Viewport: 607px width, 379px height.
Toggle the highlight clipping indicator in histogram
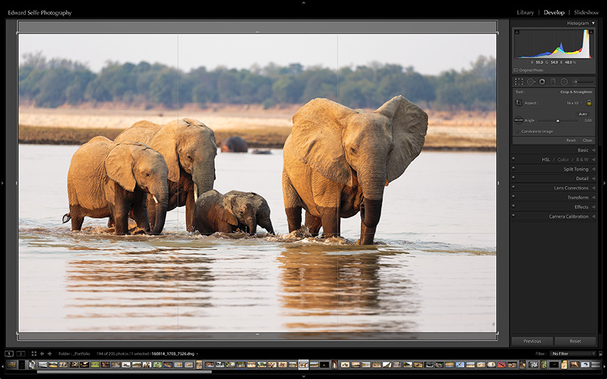point(591,32)
